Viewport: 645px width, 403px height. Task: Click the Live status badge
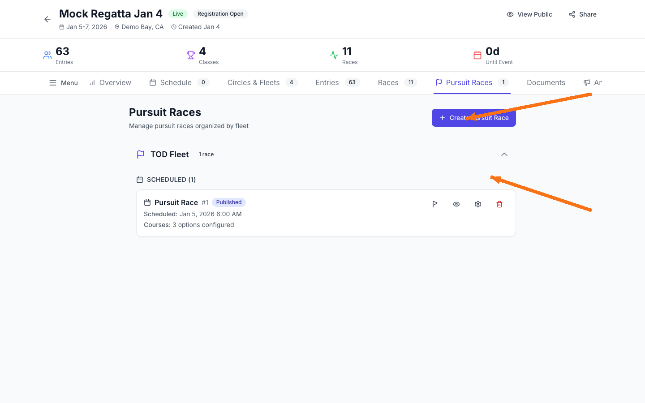[178, 13]
